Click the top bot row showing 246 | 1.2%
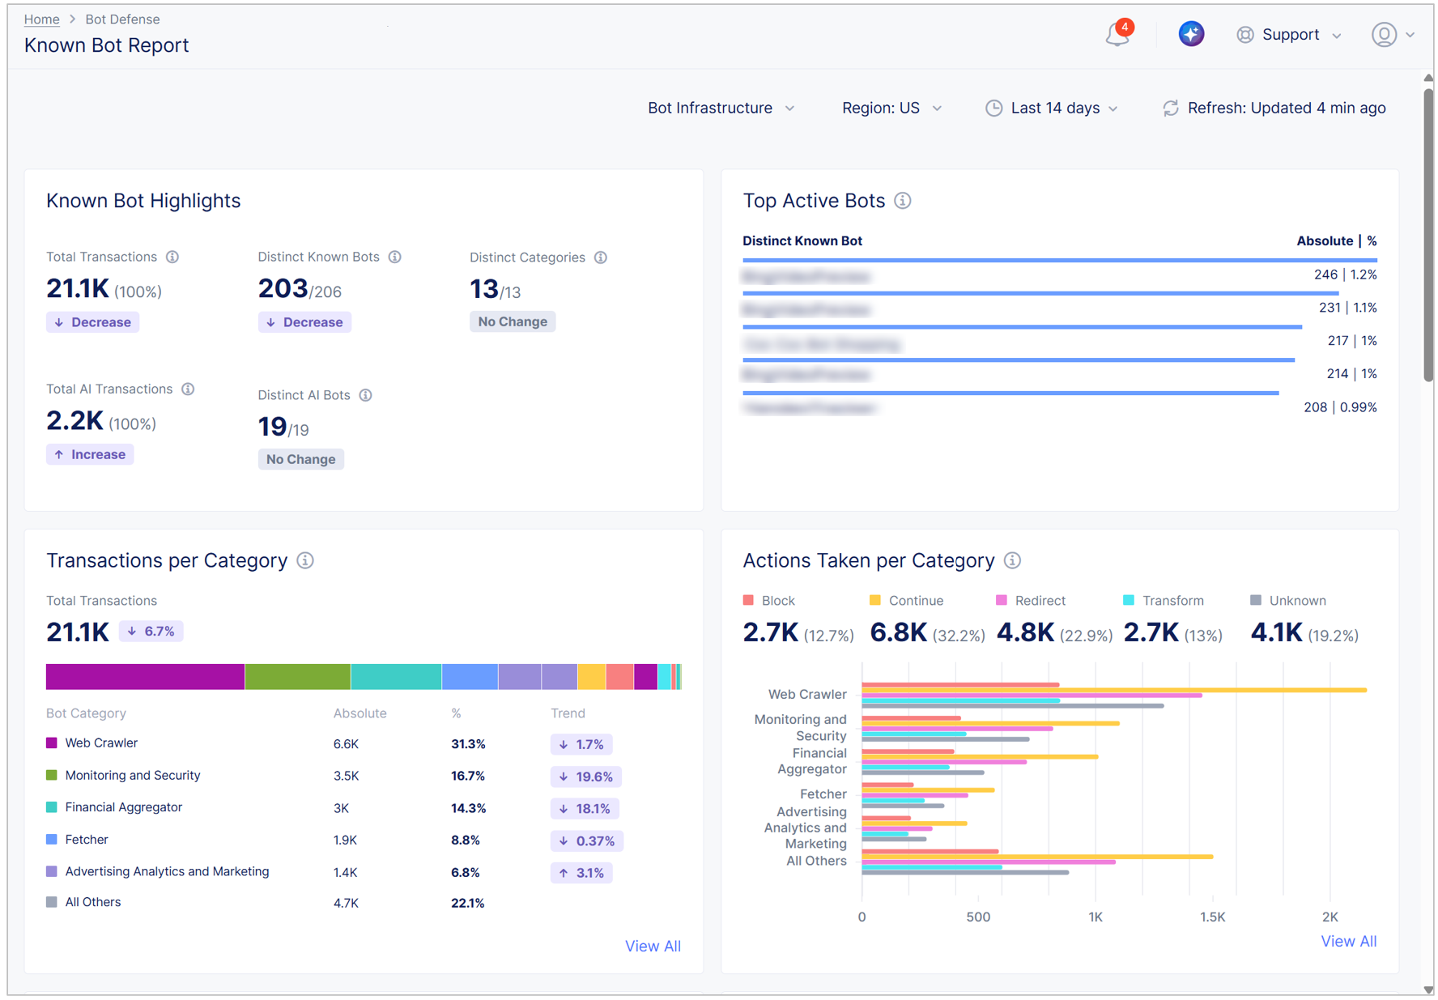This screenshot has height=1000, width=1438. click(x=1060, y=272)
